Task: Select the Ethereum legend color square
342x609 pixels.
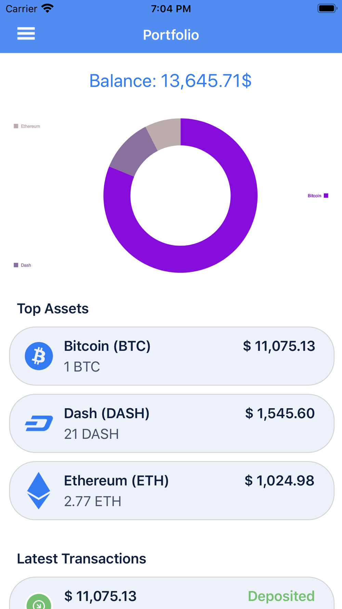Action: 16,126
